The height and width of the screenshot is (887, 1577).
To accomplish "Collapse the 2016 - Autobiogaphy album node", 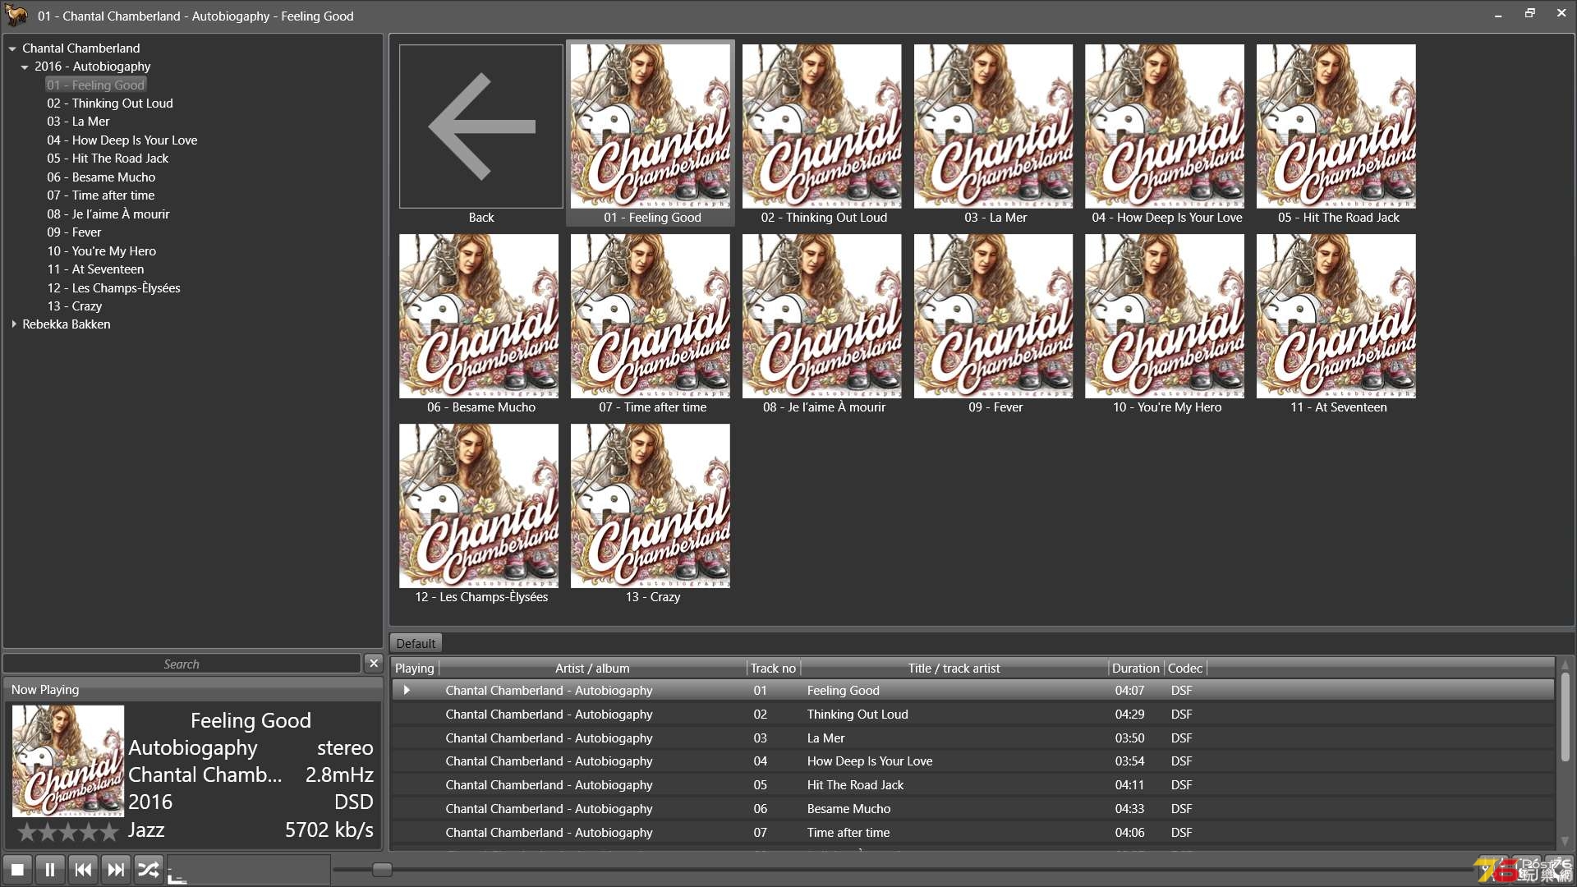I will point(25,67).
